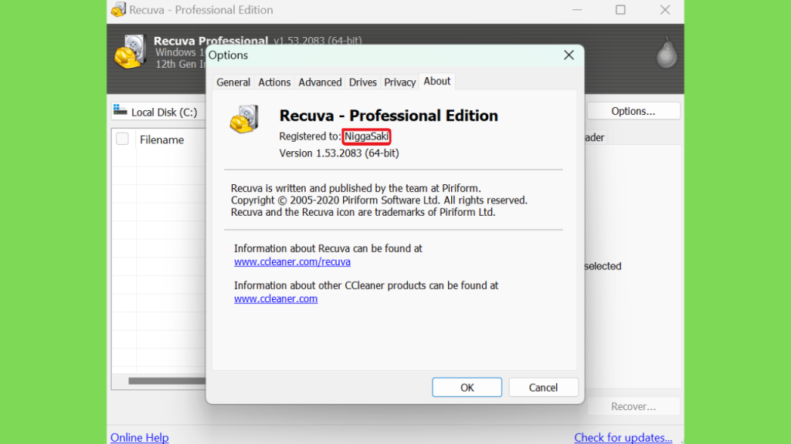Click the Copyright 2005-2020 Piriform line
The image size is (791, 444).
pos(379,200)
